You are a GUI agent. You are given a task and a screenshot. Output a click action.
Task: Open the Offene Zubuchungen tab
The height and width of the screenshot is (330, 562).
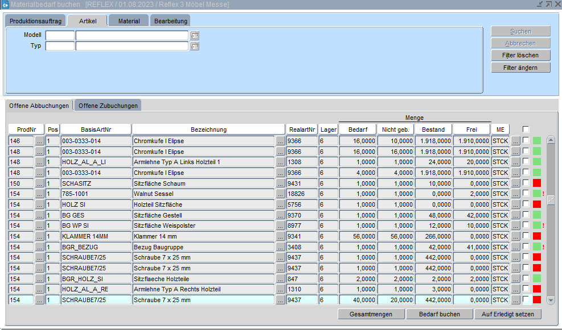[108, 106]
